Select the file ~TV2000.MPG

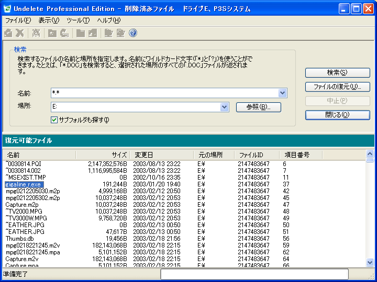pyautogui.click(x=24, y=211)
